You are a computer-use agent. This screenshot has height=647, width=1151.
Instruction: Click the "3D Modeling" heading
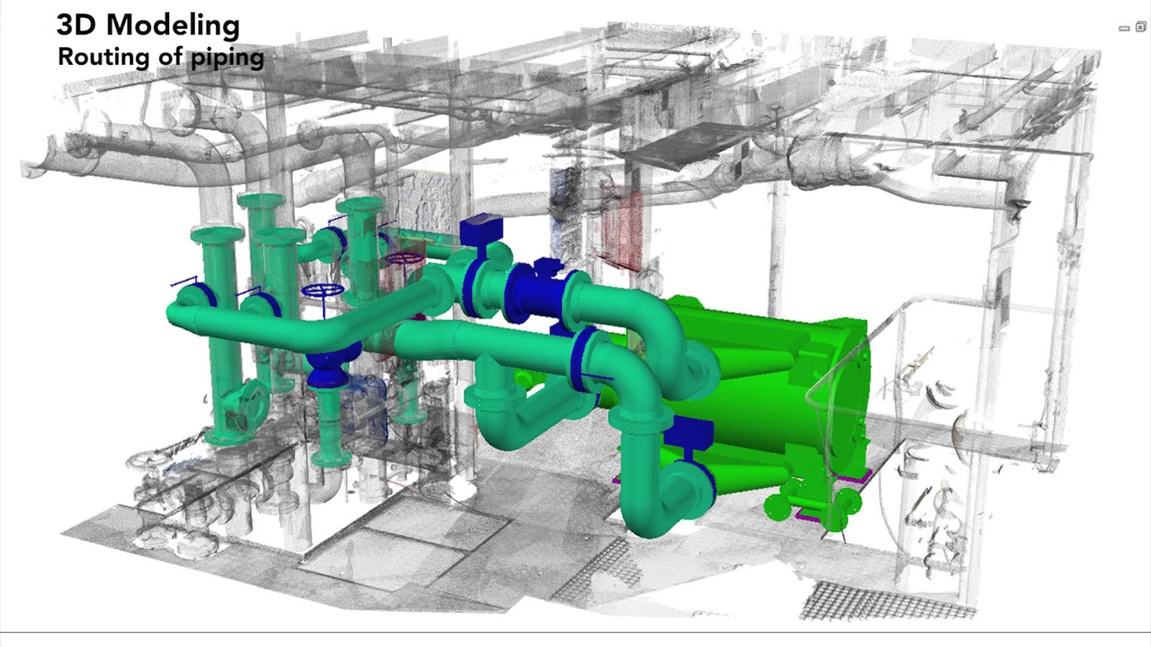tap(148, 25)
